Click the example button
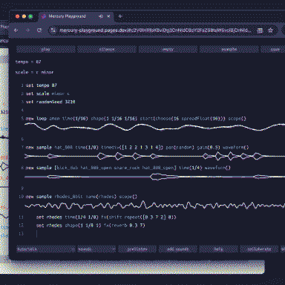 pyautogui.click(x=229, y=49)
